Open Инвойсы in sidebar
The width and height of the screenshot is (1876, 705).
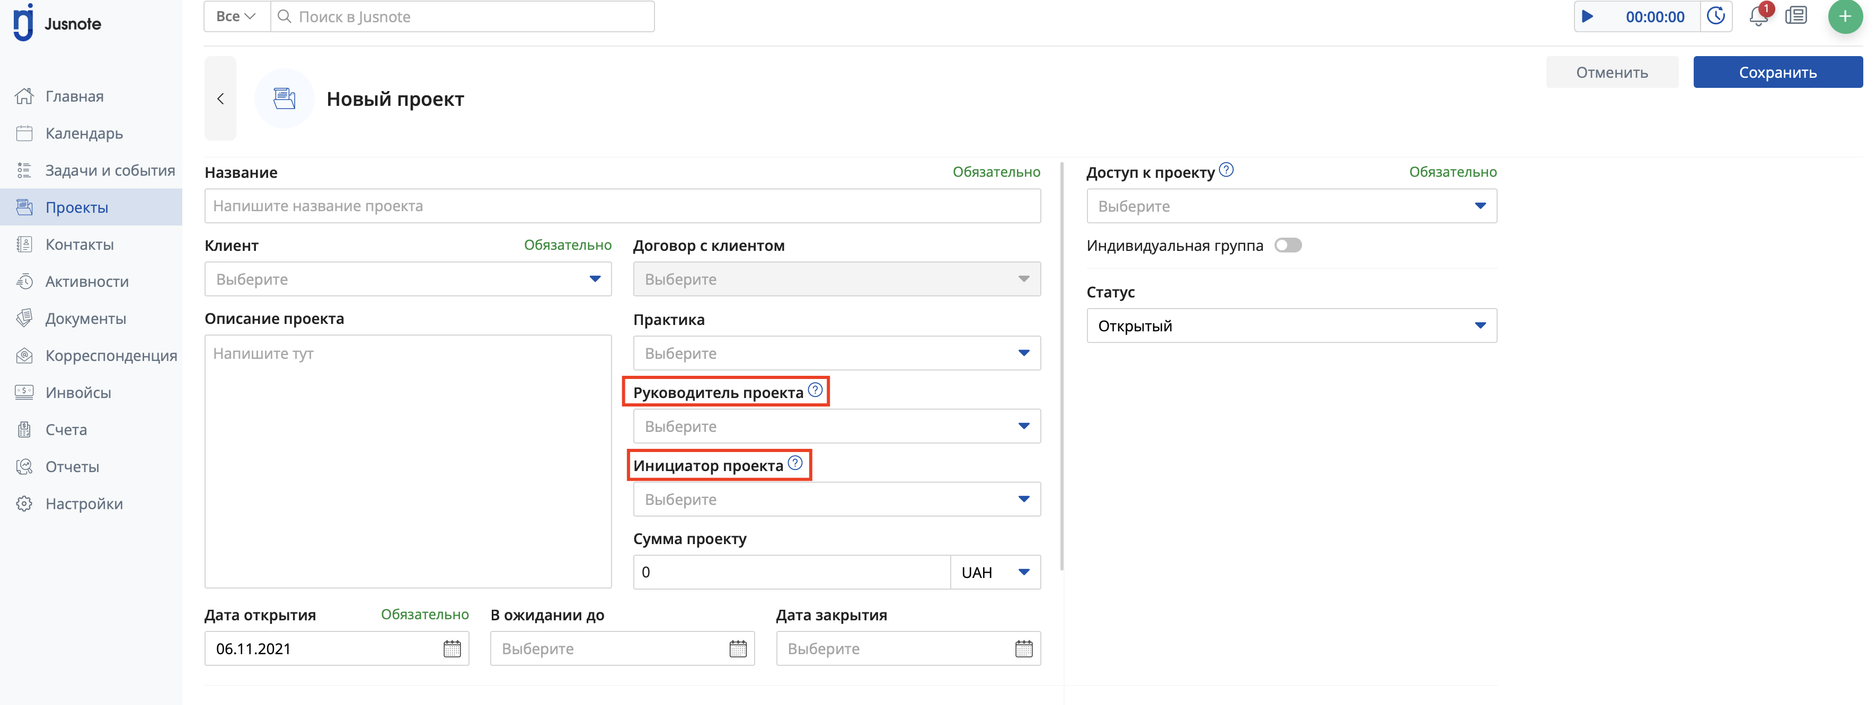click(x=91, y=392)
